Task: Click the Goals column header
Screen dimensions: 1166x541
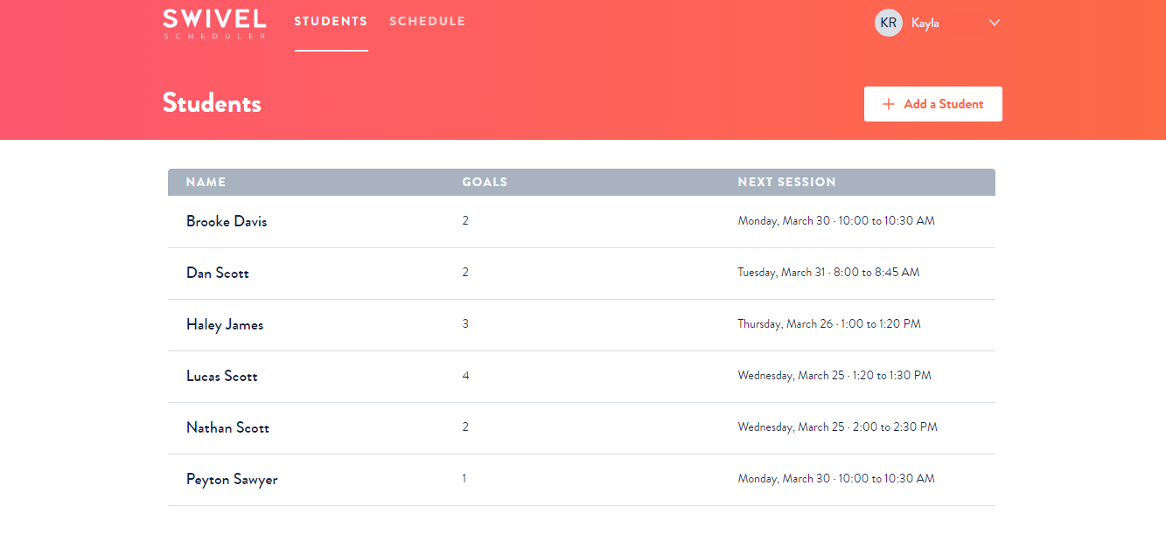Action: click(485, 182)
